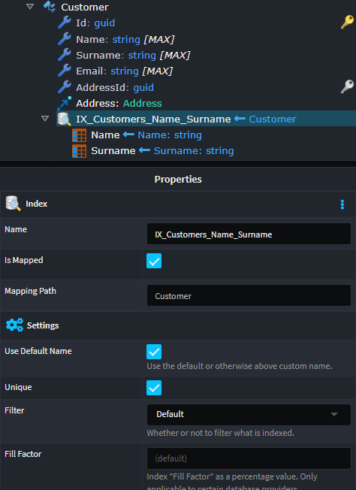
Task: Click the Customer class icon
Action: (x=50, y=7)
